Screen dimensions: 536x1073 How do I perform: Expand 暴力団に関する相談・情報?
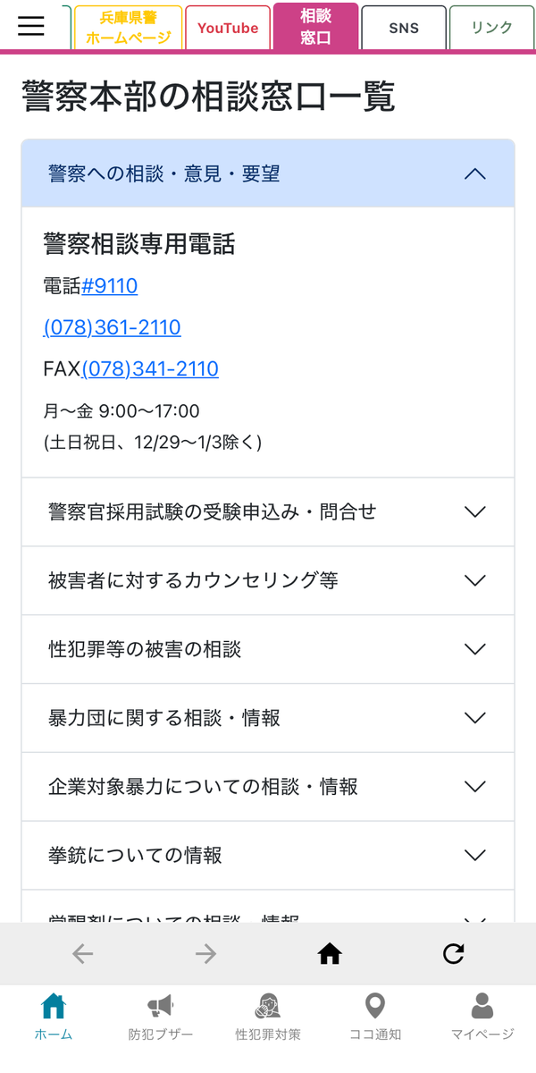point(268,718)
